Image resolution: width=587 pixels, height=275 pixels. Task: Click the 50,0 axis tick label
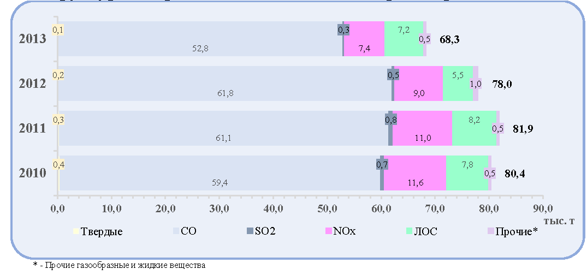click(327, 208)
